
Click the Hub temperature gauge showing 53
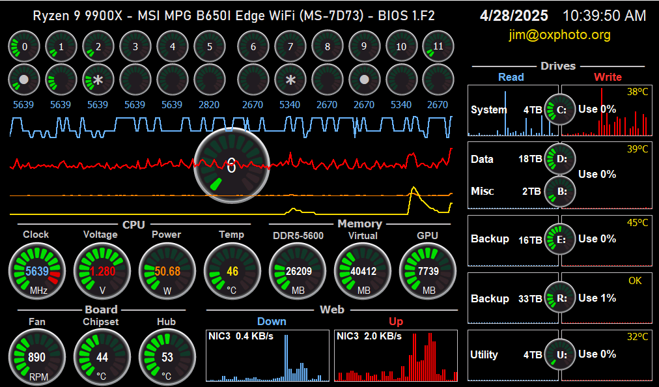tap(167, 357)
